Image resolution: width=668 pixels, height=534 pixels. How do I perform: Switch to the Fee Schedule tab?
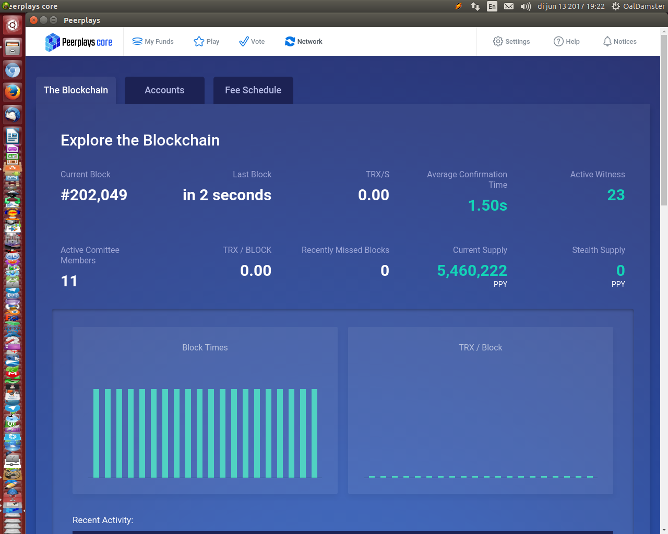click(x=253, y=90)
